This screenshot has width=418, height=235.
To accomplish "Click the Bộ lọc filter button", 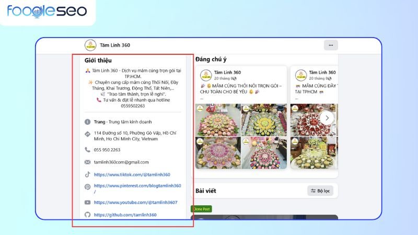I will click(320, 191).
